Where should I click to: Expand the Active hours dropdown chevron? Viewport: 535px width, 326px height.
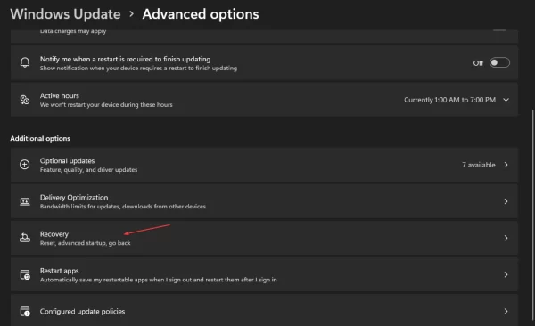[506, 100]
